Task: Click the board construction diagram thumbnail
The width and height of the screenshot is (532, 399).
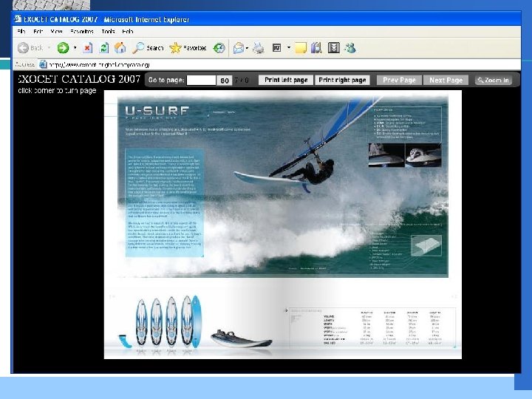Action: [426, 245]
